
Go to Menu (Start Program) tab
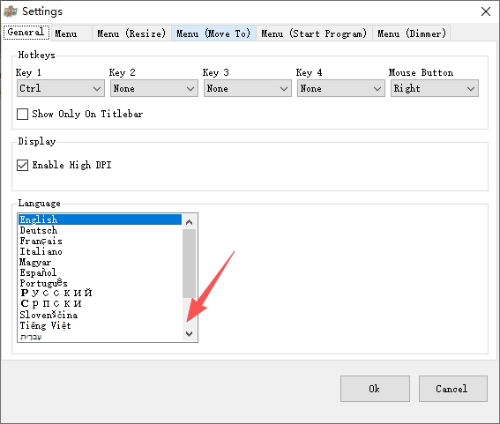(x=314, y=33)
